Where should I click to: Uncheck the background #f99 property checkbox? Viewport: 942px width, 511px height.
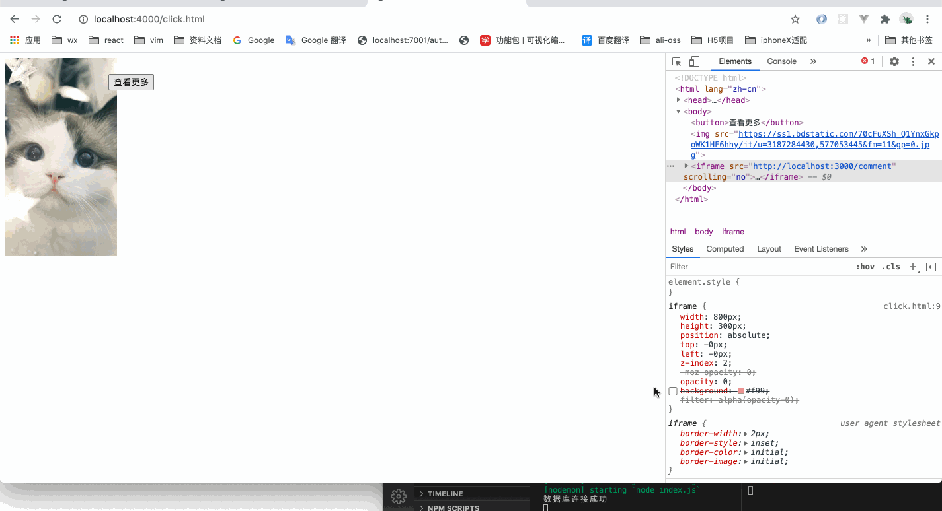pyautogui.click(x=672, y=391)
